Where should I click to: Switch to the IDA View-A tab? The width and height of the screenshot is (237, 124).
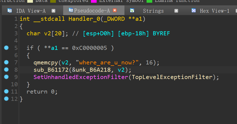(x=31, y=11)
